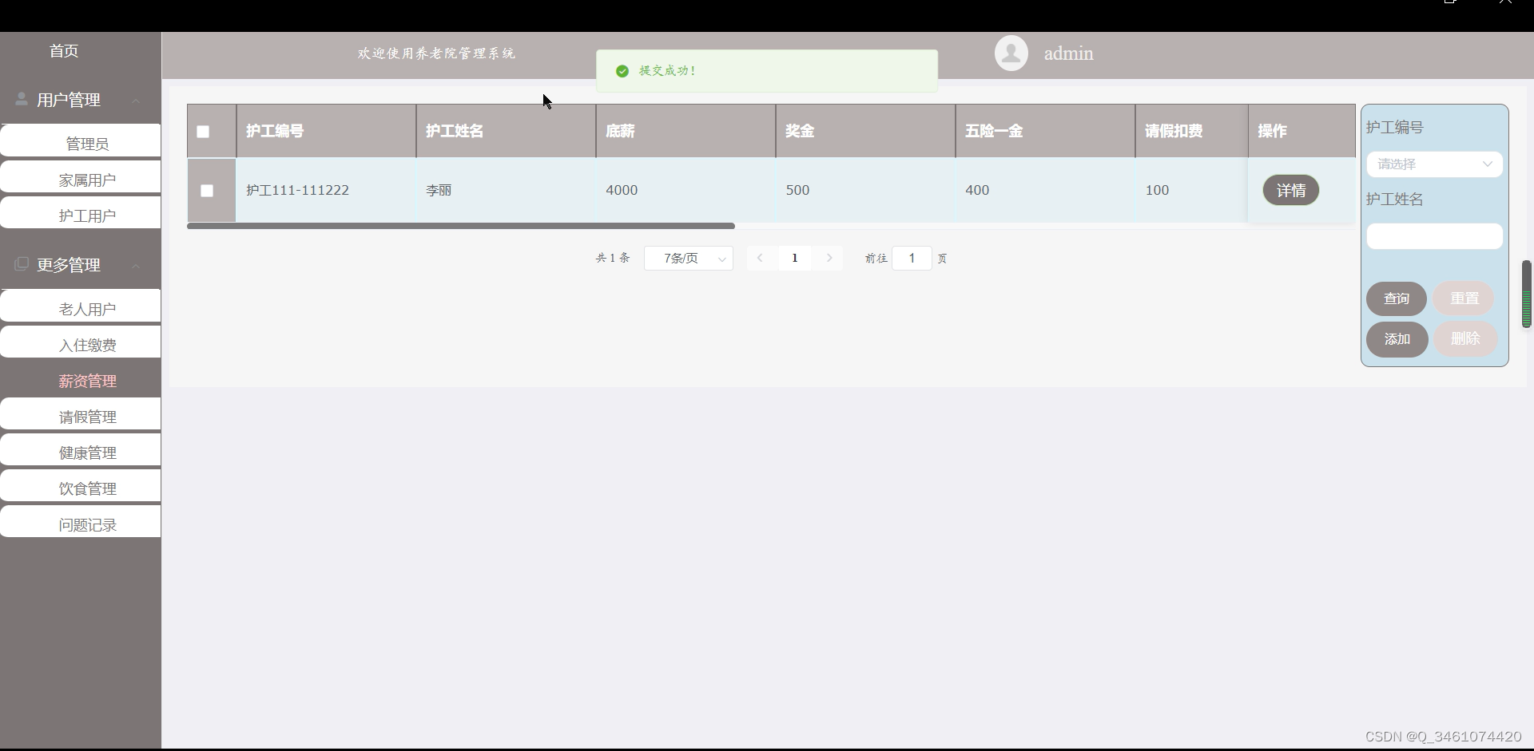Focus the 前往 page number input
Viewport: 1534px width, 751px height.
912,258
